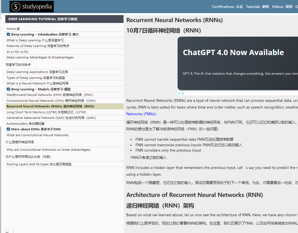The height and width of the screenshot is (233, 298).
Task: Open AI vs ML vs DL page
Action: click(x=17, y=52)
